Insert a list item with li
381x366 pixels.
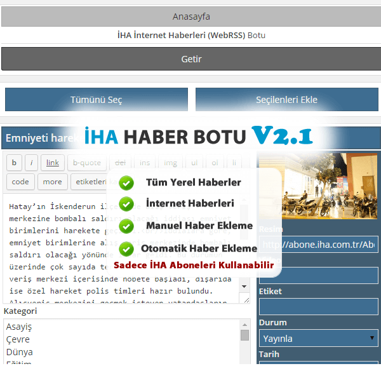pyautogui.click(x=234, y=163)
